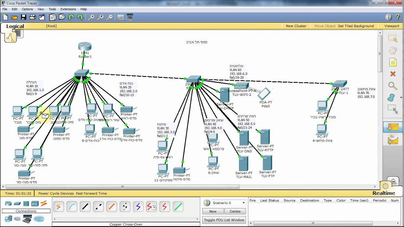Select the Switches device category

pos(17,203)
